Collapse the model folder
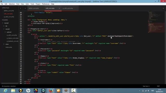 pyautogui.click(x=4, y=29)
